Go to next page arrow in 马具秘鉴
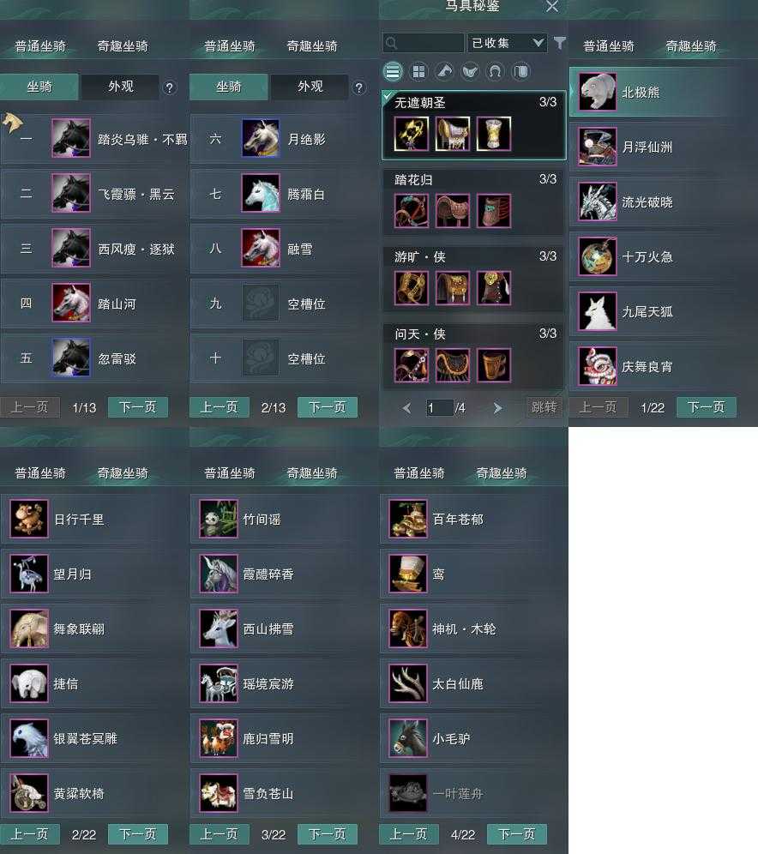The image size is (758, 854). 497,408
